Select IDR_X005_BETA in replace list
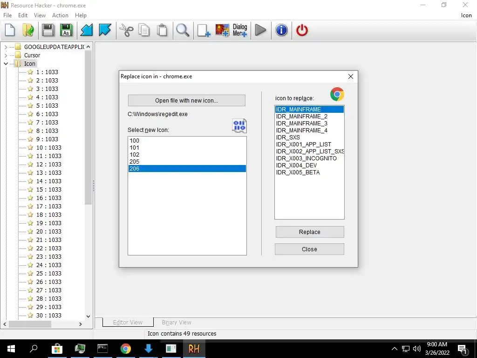Viewport: 477px width, 358px height. coord(309,172)
